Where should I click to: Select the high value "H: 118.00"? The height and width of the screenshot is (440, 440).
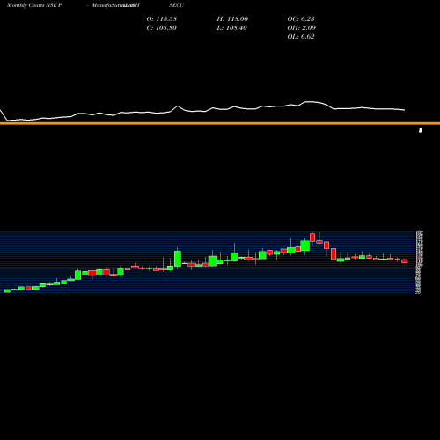(232, 18)
